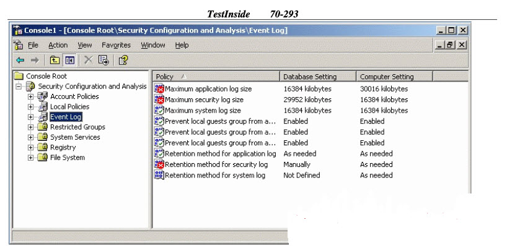
Task: Select System Services tree label
Action: pos(75,137)
